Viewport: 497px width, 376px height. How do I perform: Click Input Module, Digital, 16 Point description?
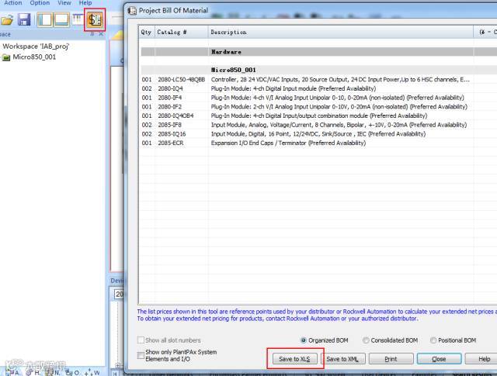[318, 134]
